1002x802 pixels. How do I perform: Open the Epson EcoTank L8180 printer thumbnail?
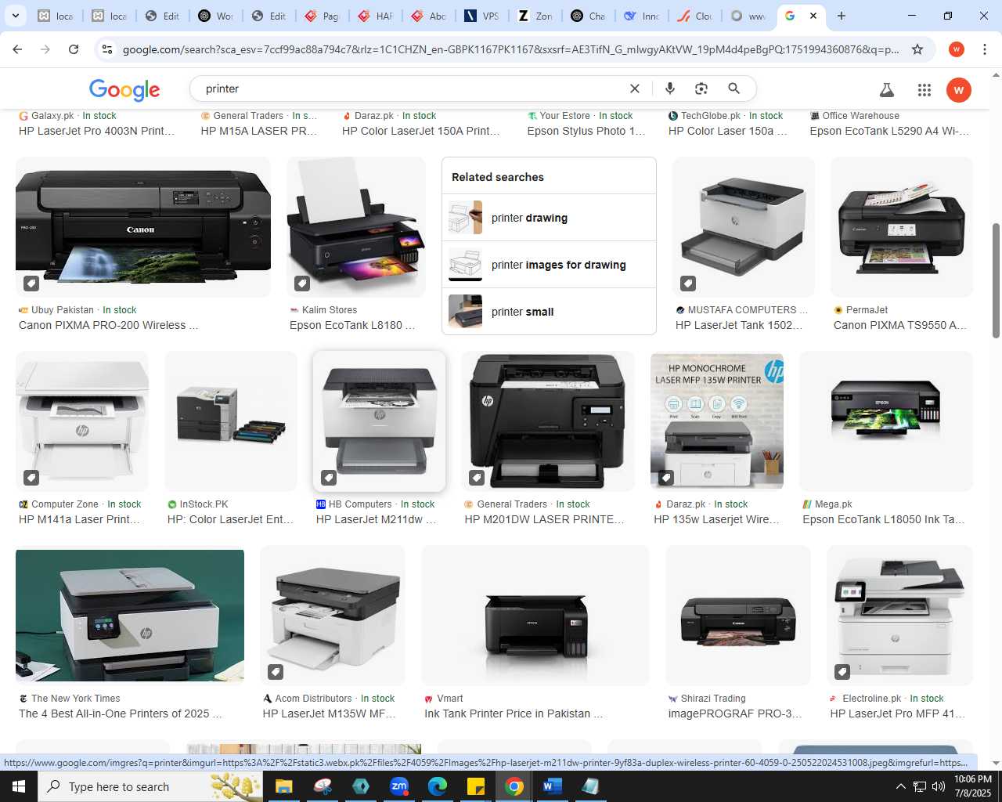coord(356,227)
